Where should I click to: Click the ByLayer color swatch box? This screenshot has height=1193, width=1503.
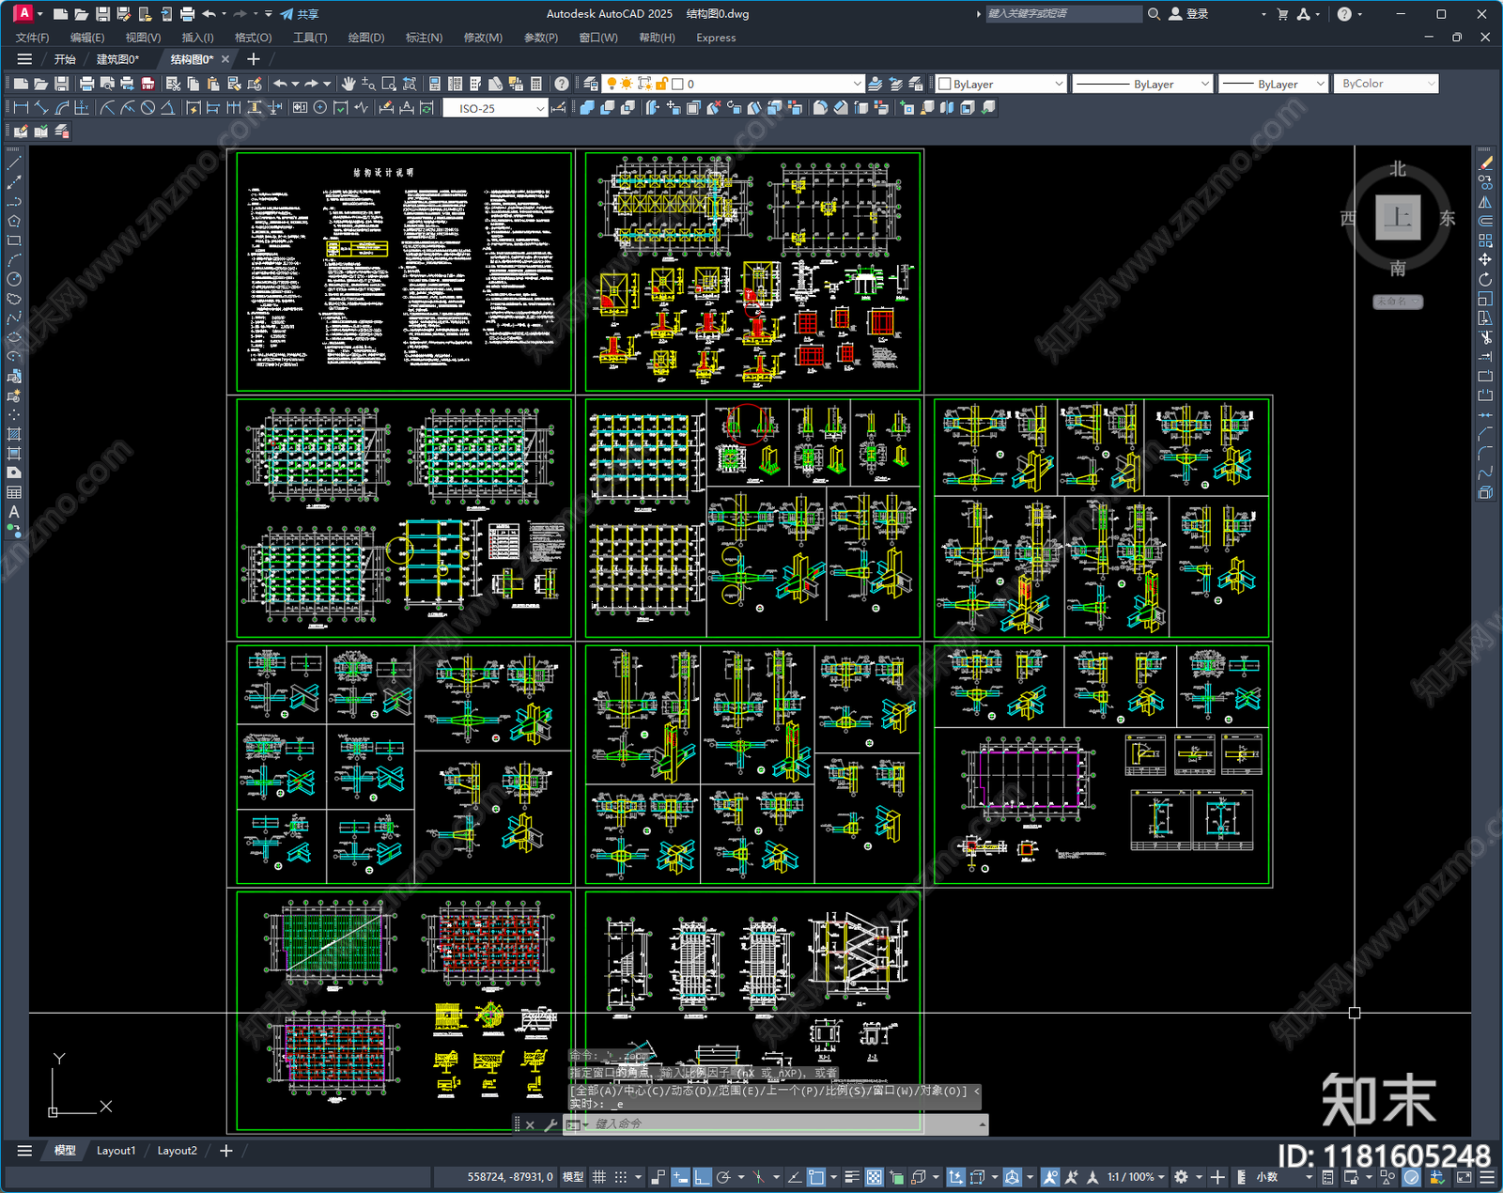point(945,84)
